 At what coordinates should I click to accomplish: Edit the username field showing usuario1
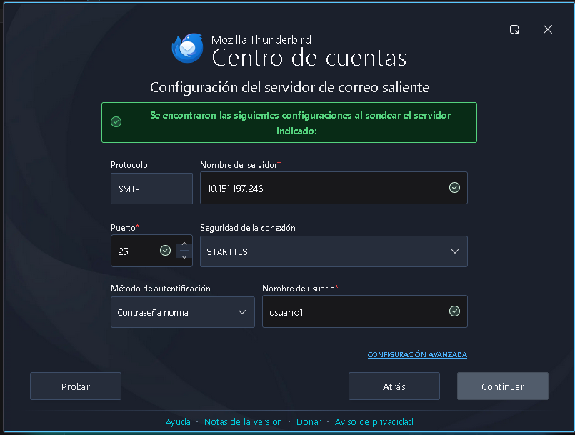pos(364,311)
